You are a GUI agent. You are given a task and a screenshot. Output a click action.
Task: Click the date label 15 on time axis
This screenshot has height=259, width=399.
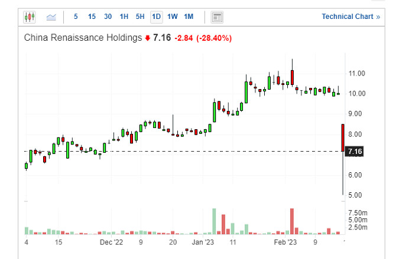59,242
